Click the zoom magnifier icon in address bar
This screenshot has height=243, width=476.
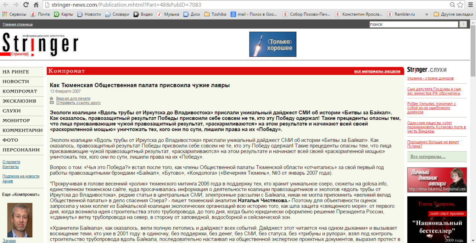pyautogui.click(x=452, y=5)
